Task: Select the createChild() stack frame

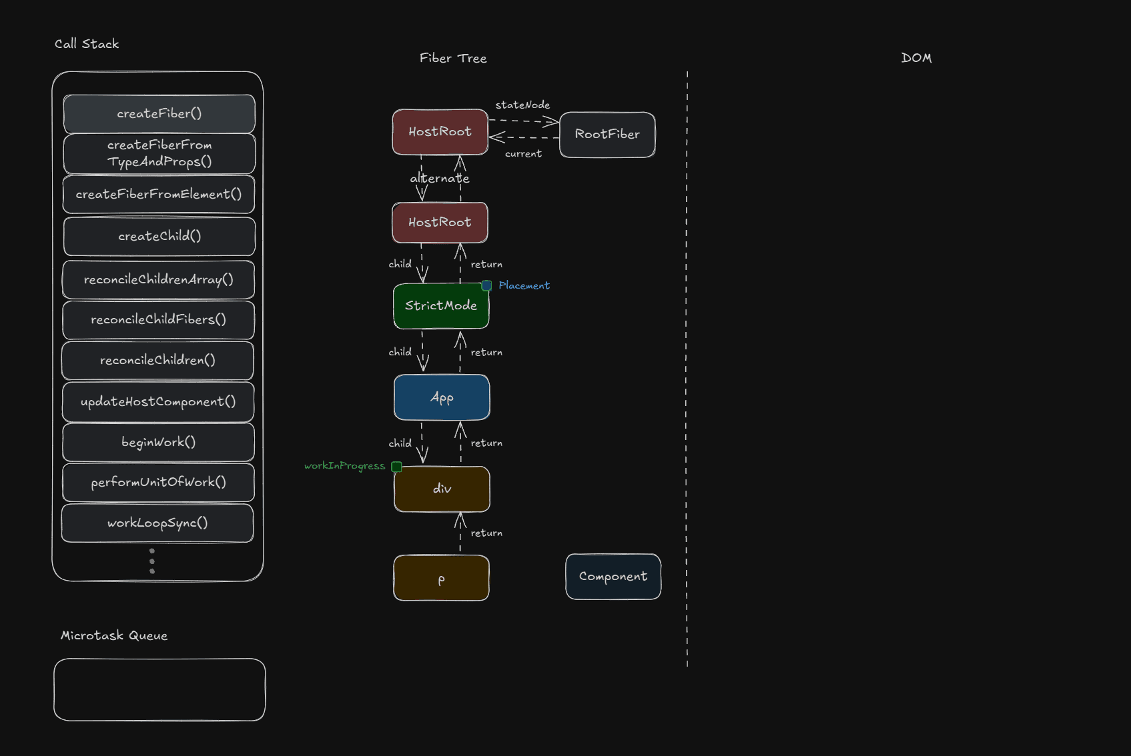Action: (x=159, y=236)
